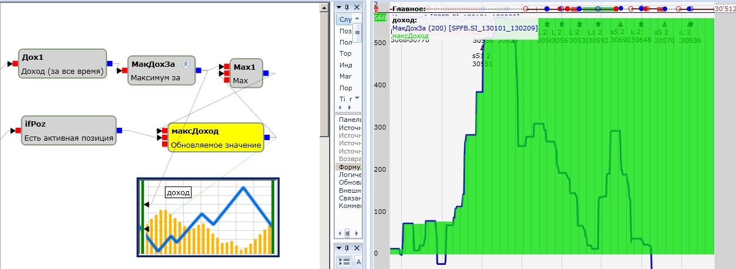Image resolution: width=736 pixels, height=269 pixels.
Task: Select the yellow максДоход block
Action: coord(216,138)
